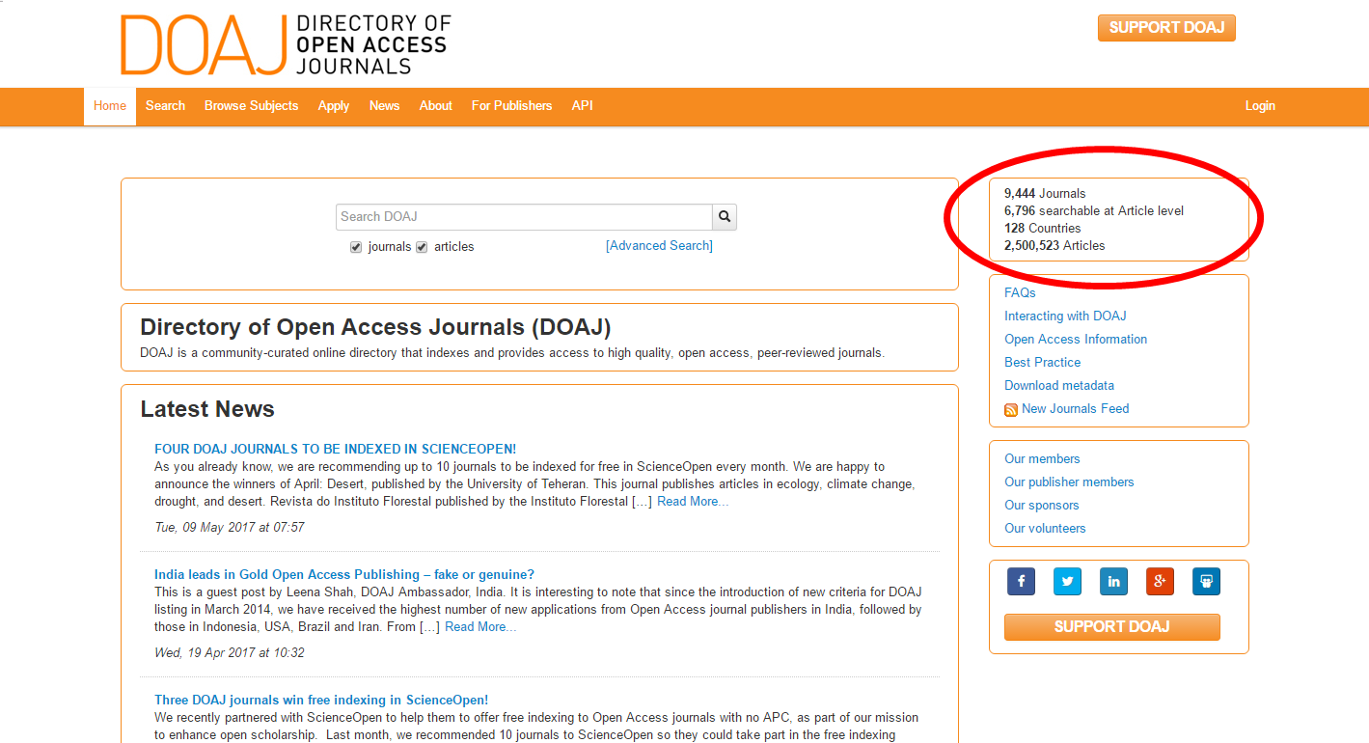Click the RSS feed icon beside New Journals Feed

pyautogui.click(x=1011, y=409)
